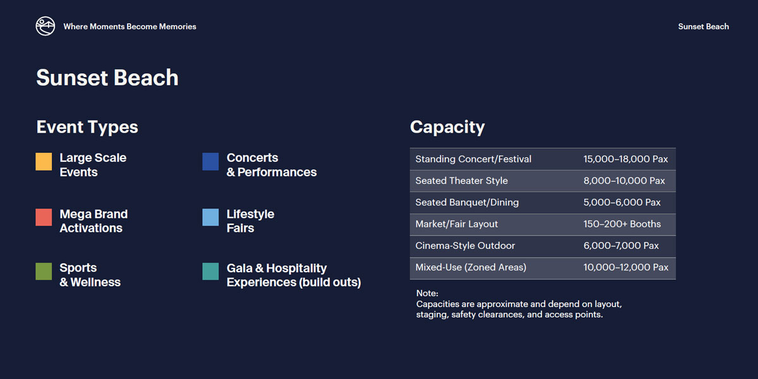The image size is (758, 379).
Task: Click the light blue Lifestyle Fairs swatch
Action: click(x=210, y=217)
